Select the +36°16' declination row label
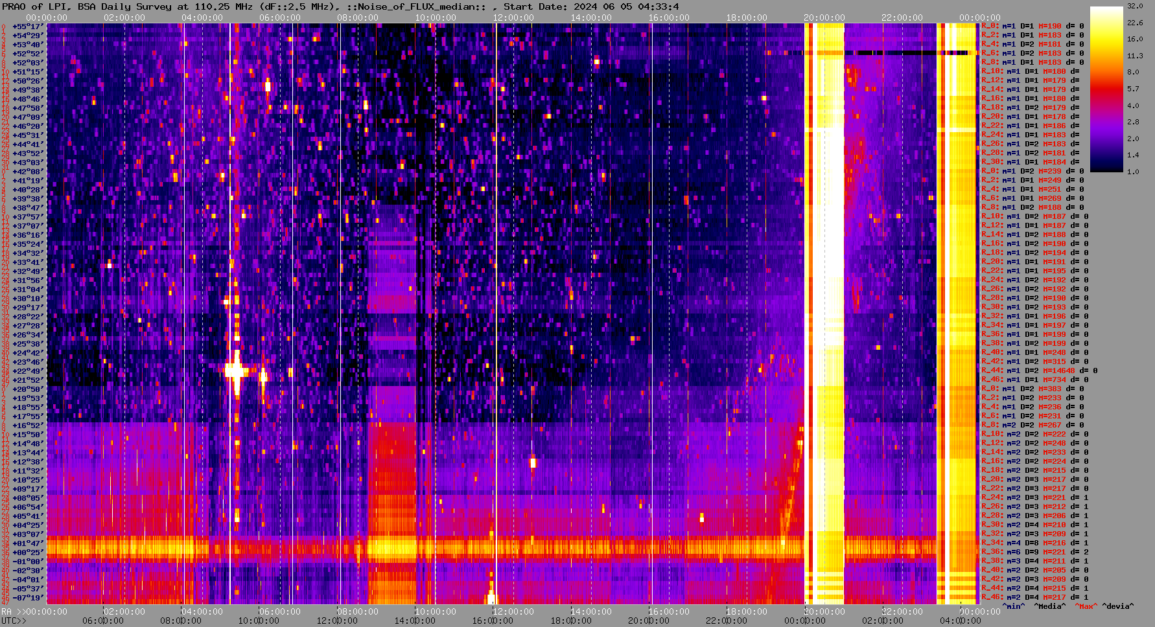The image size is (1155, 627). pyautogui.click(x=27, y=235)
